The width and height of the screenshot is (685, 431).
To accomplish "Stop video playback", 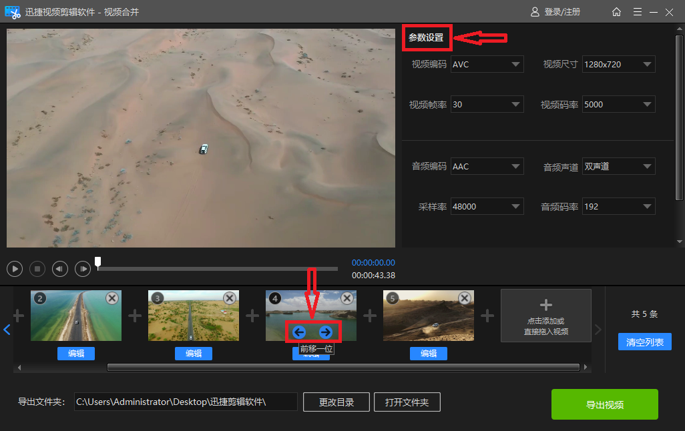I will (37, 268).
